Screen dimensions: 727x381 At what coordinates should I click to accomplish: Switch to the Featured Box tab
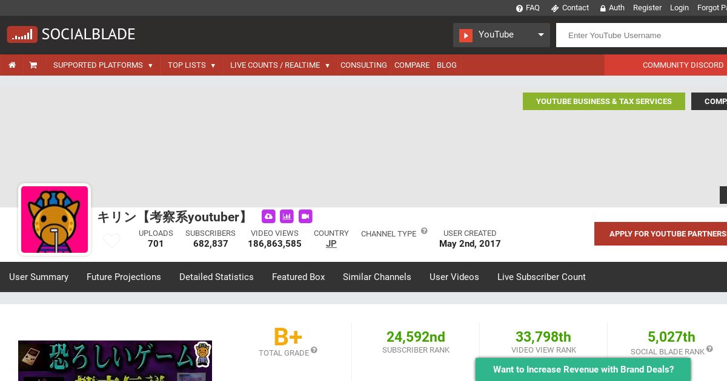(x=299, y=277)
